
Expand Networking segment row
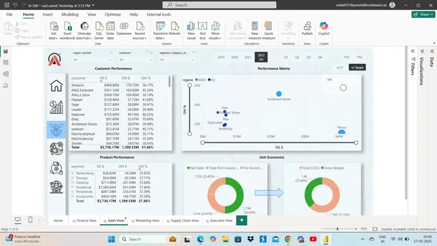73,173
